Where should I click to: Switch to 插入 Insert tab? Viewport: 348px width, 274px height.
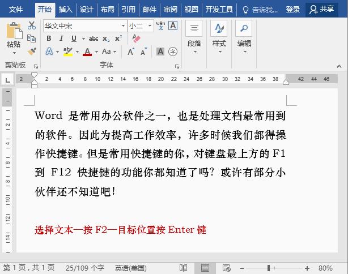point(66,9)
